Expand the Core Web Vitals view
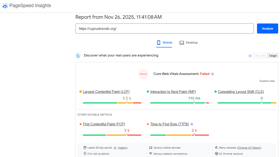 [267, 81]
